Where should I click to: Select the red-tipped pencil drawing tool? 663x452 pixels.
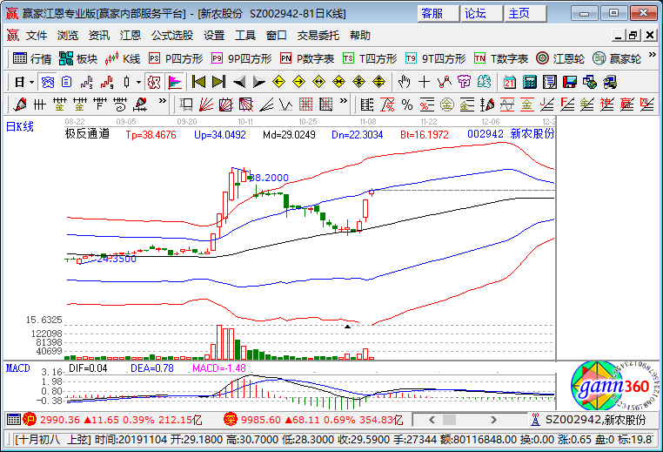point(19,105)
